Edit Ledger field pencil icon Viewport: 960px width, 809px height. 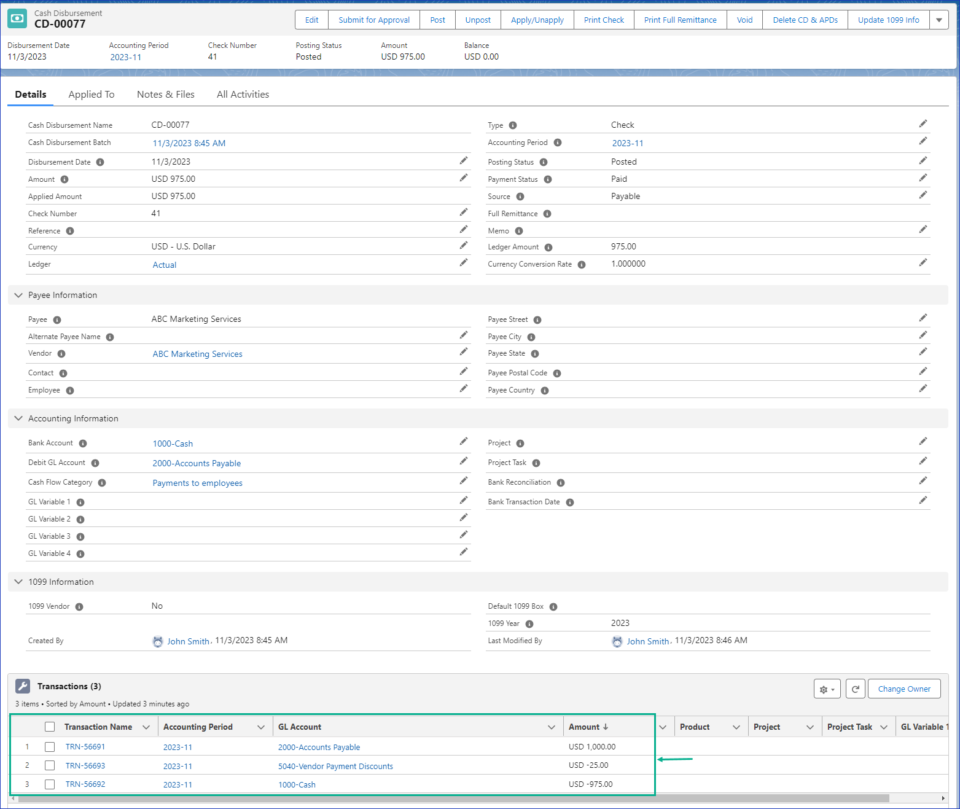coord(464,262)
